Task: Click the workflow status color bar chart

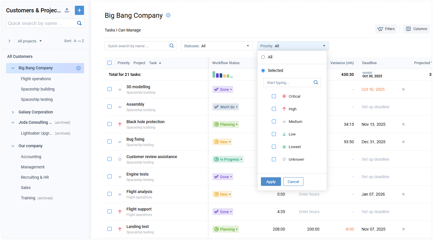Action: pyautogui.click(x=223, y=75)
